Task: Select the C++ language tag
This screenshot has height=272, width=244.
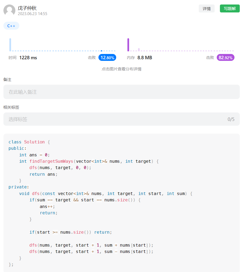Action: (11, 26)
